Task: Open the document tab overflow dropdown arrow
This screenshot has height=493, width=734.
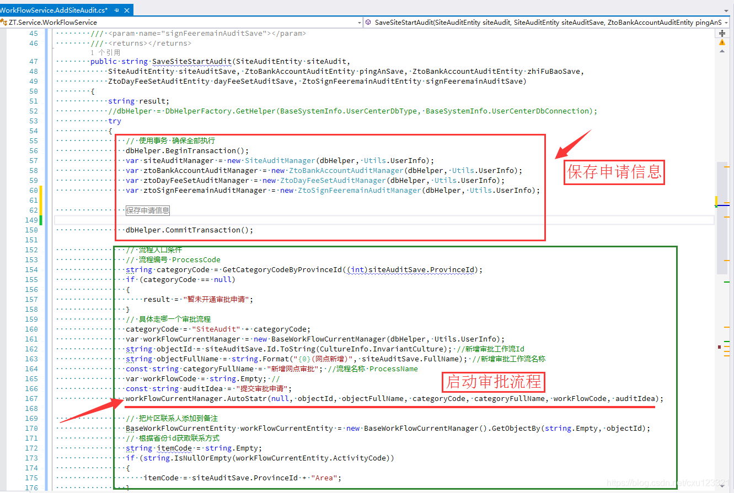Action: (727, 10)
